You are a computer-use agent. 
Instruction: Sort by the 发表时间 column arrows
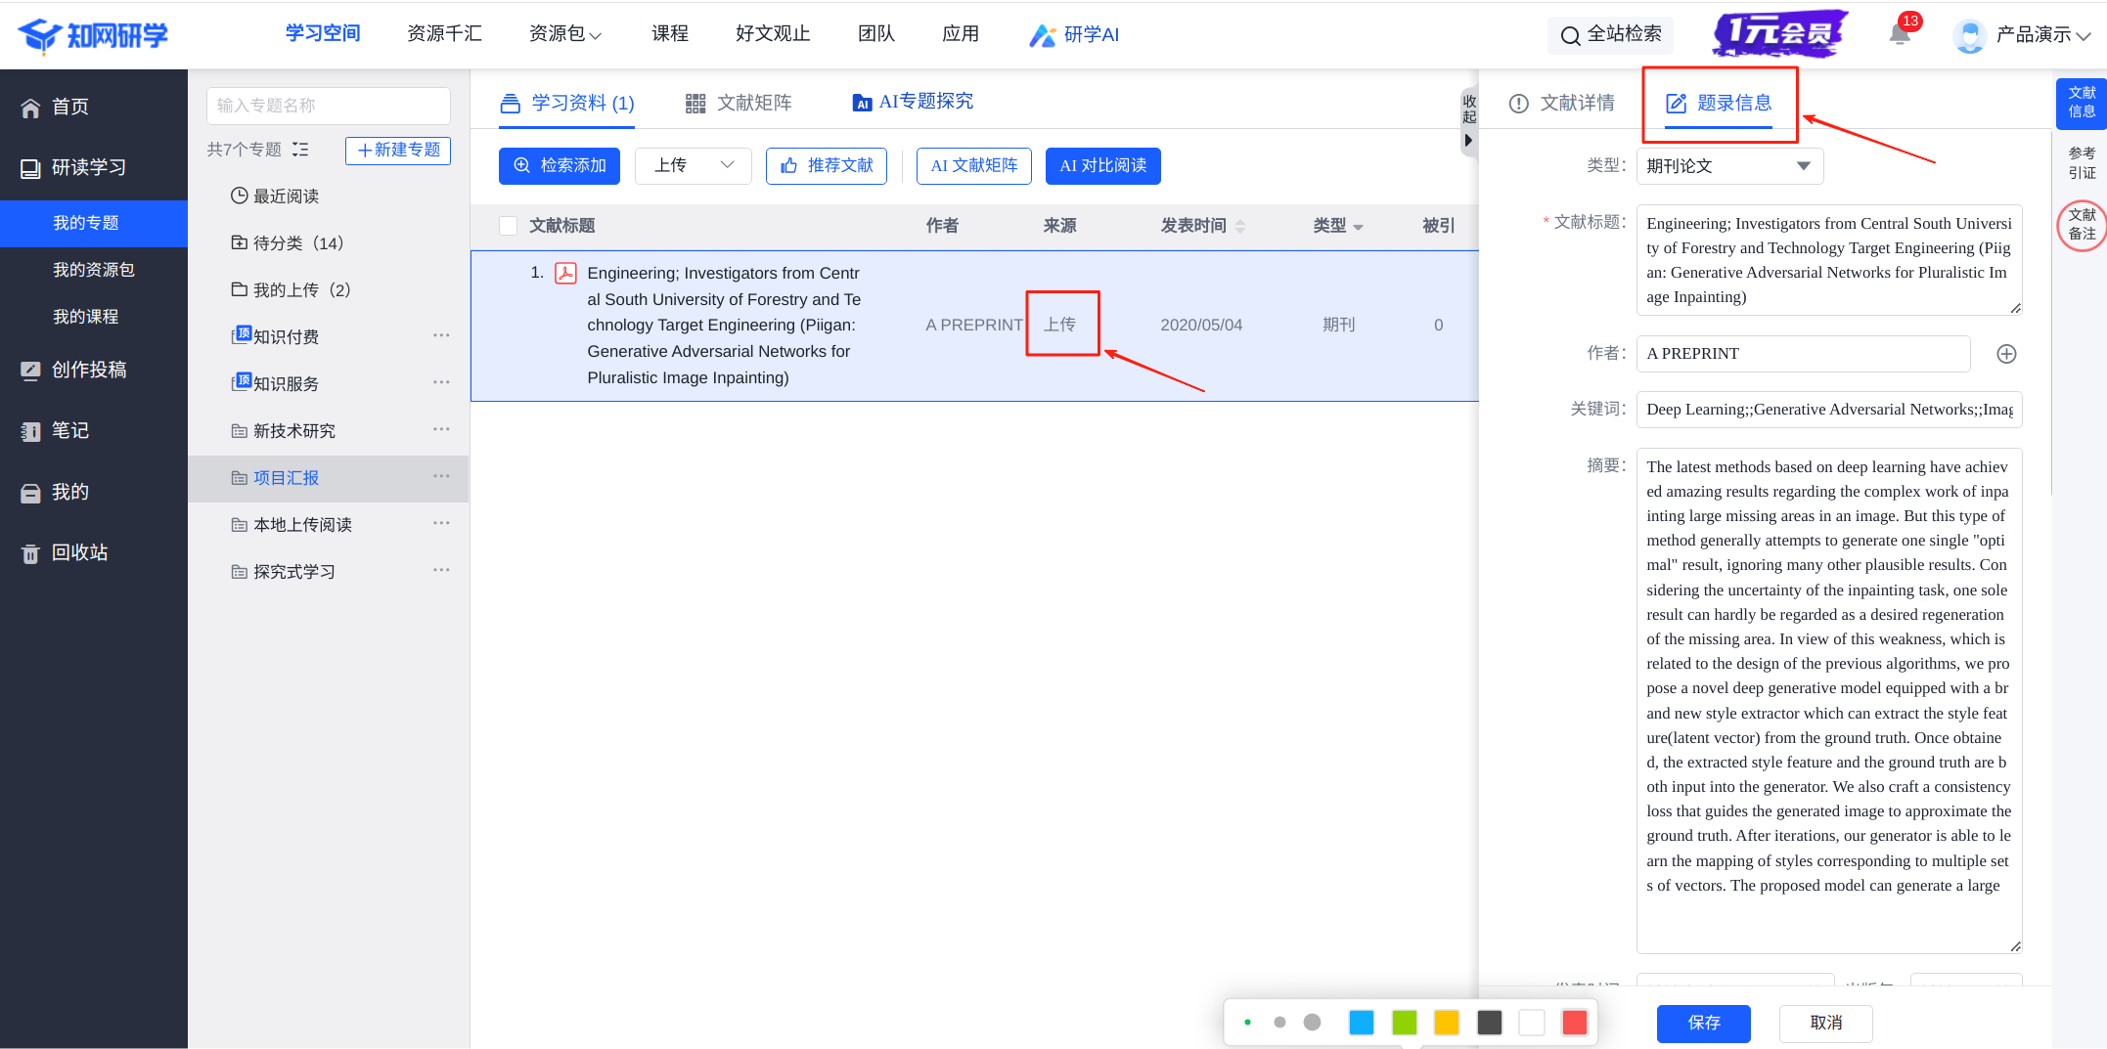click(1240, 226)
